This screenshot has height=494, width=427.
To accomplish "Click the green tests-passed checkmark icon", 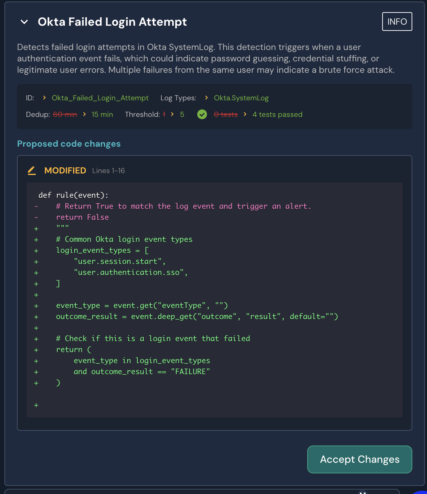I will pos(202,115).
